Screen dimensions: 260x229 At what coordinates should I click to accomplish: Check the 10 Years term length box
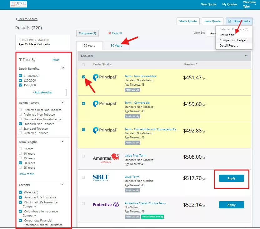pos(21,153)
